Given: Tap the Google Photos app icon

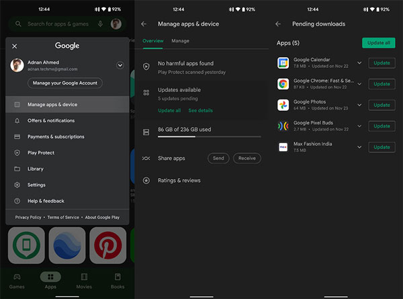Looking at the screenshot, I should tap(283, 105).
